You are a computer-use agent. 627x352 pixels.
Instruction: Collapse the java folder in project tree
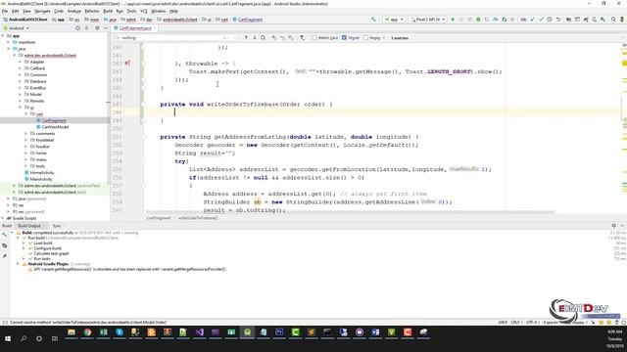tap(9, 49)
